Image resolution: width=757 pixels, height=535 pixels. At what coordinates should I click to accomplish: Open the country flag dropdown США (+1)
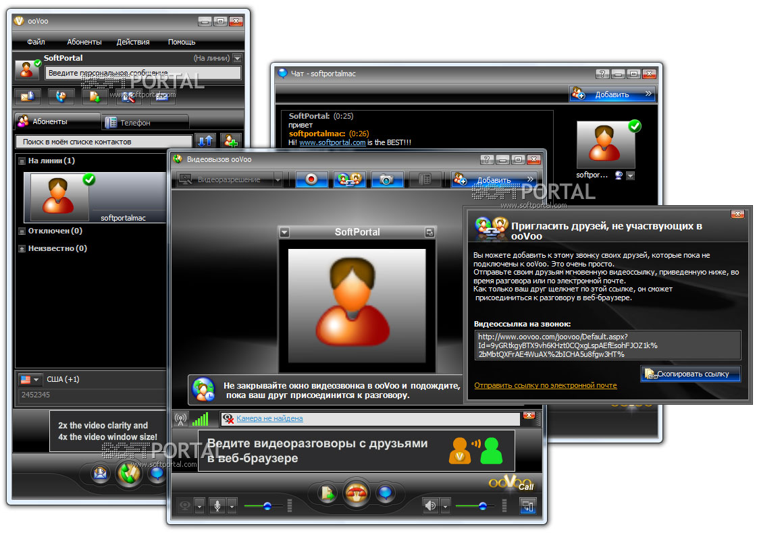30,380
